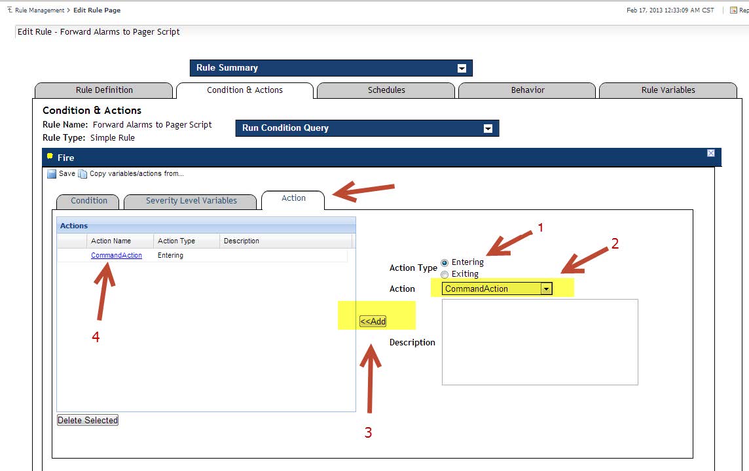Image resolution: width=749 pixels, height=471 pixels.
Task: Click the Reports icon in top bar
Action: click(x=734, y=10)
